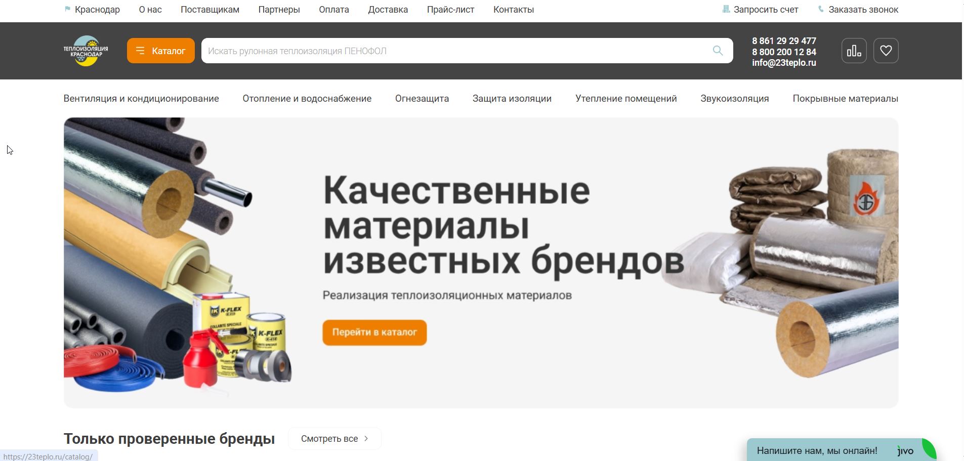
Task: Open Вентиляция и кондиционирование category
Action: (141, 99)
